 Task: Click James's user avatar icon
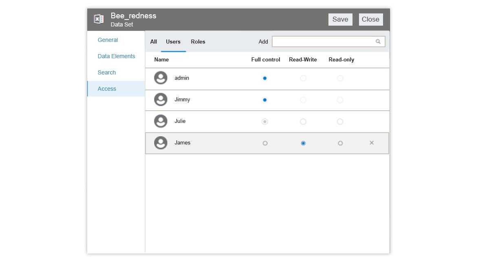[x=161, y=143]
